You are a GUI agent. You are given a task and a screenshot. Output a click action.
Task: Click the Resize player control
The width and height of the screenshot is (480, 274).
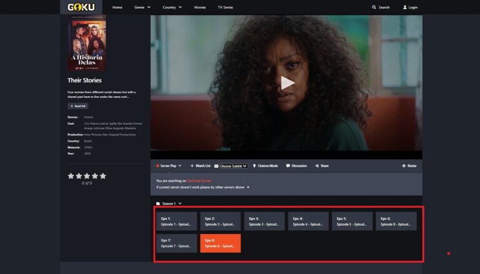point(409,166)
